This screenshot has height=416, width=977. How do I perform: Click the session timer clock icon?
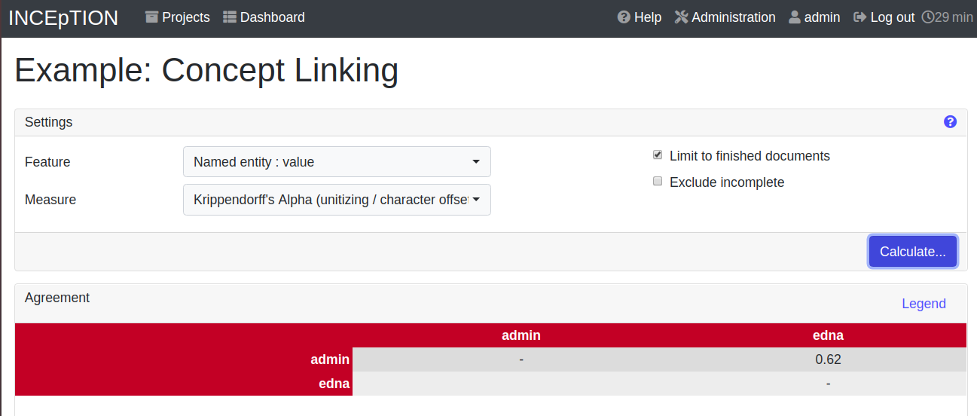click(928, 17)
